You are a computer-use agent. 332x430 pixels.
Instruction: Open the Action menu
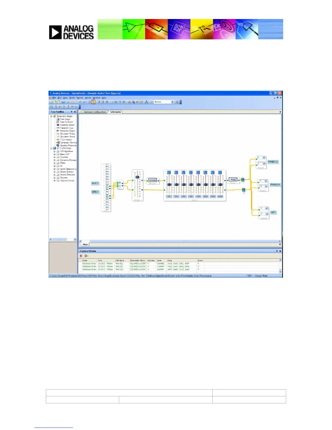[88, 98]
